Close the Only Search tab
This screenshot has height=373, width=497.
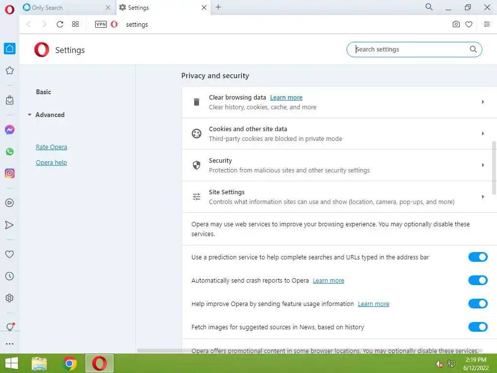pos(108,7)
